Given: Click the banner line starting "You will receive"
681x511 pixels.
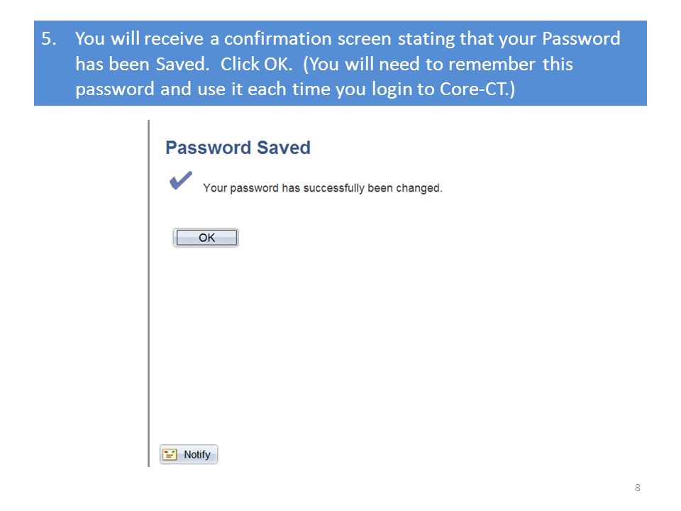Looking at the screenshot, I should point(348,38).
